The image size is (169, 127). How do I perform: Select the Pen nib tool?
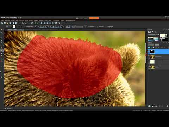1,72
